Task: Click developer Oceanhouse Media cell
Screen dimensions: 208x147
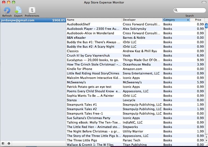Action: [137, 64]
